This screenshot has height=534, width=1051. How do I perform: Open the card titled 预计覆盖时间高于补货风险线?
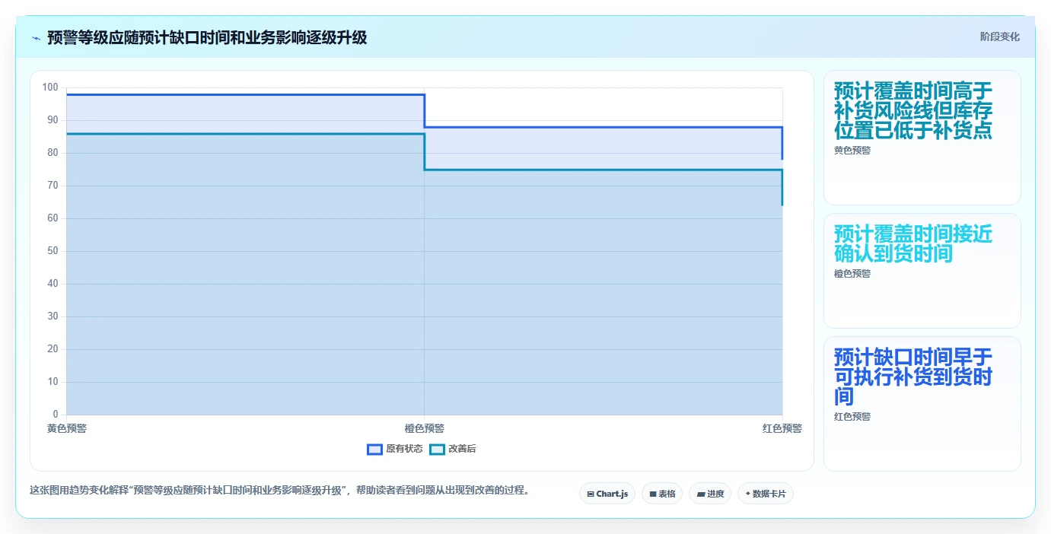(922, 138)
